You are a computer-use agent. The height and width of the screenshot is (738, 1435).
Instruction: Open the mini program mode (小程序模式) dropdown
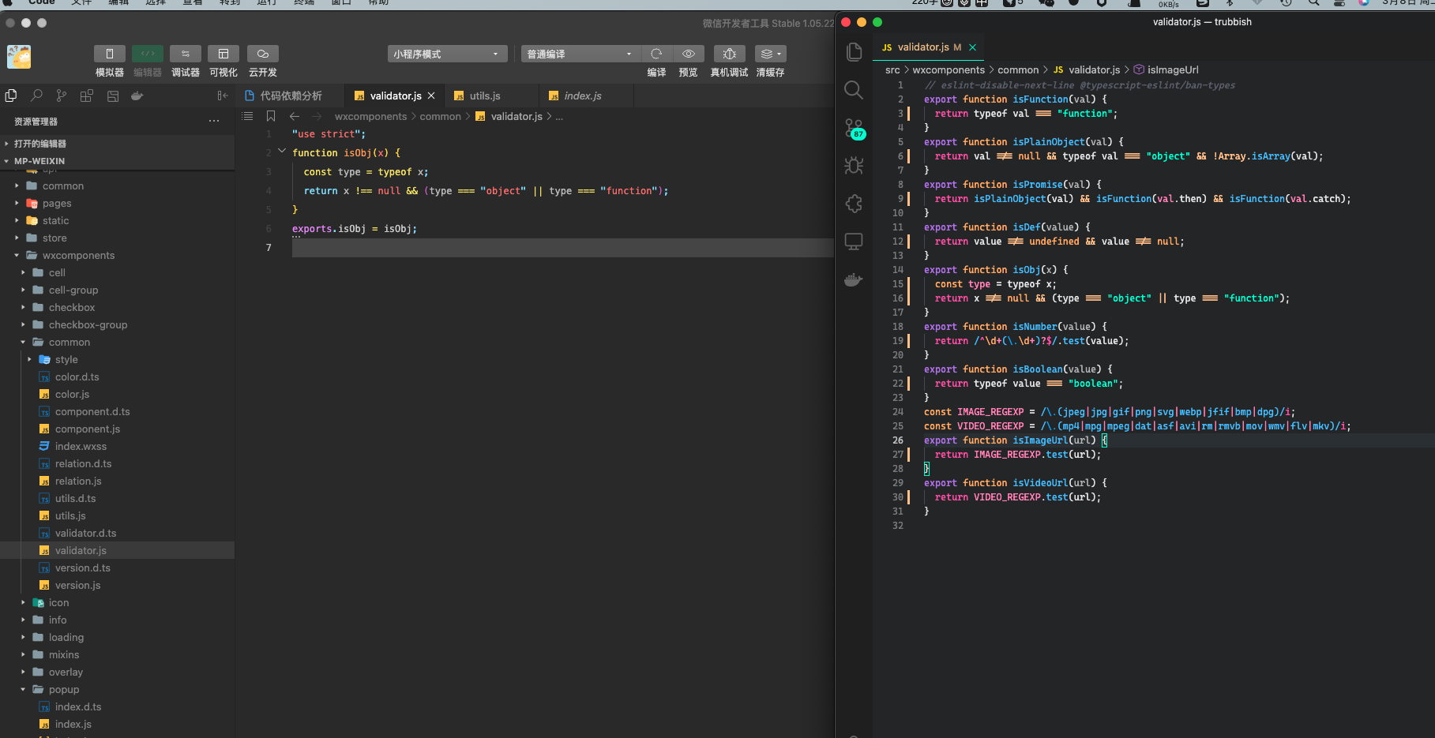[448, 54]
